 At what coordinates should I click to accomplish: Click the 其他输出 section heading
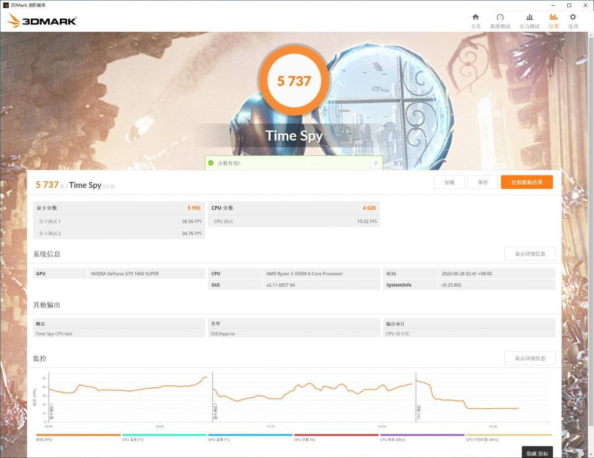coord(46,305)
